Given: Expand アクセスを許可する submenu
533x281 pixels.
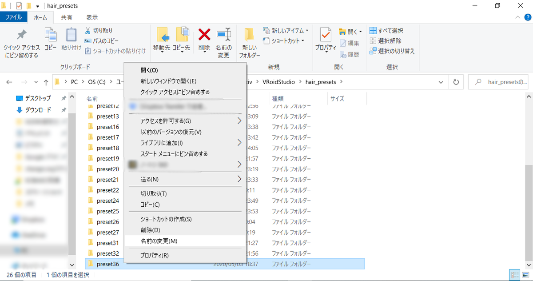Looking at the screenshot, I should tap(239, 121).
